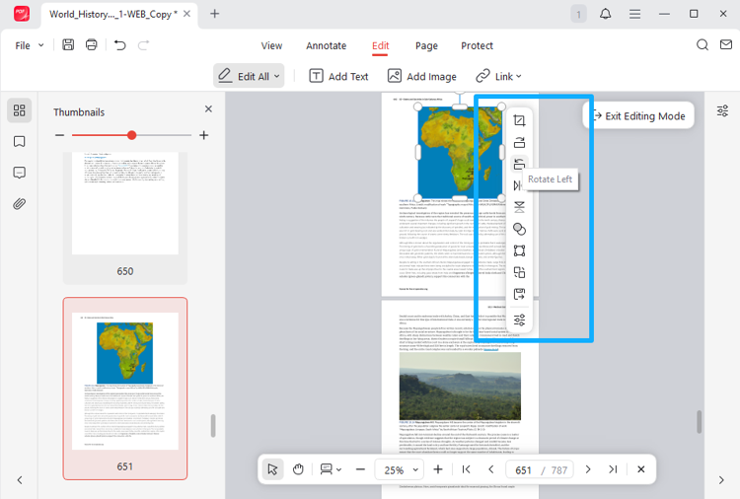Open image properties sliders icon in the floating toolbar
740x499 pixels.
click(x=519, y=321)
